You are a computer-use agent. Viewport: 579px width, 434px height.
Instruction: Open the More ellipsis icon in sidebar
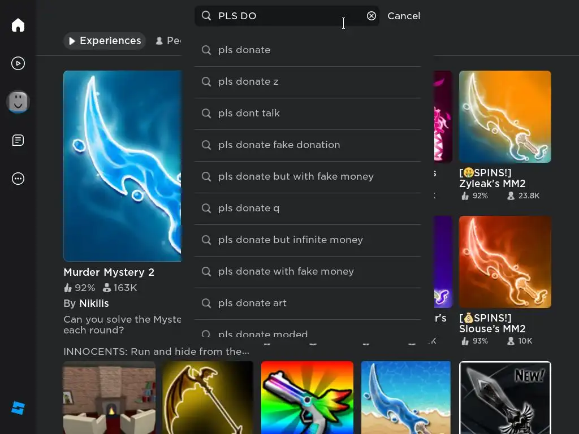[x=18, y=179]
